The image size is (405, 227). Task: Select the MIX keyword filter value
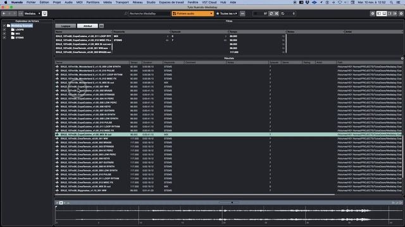tap(116, 37)
